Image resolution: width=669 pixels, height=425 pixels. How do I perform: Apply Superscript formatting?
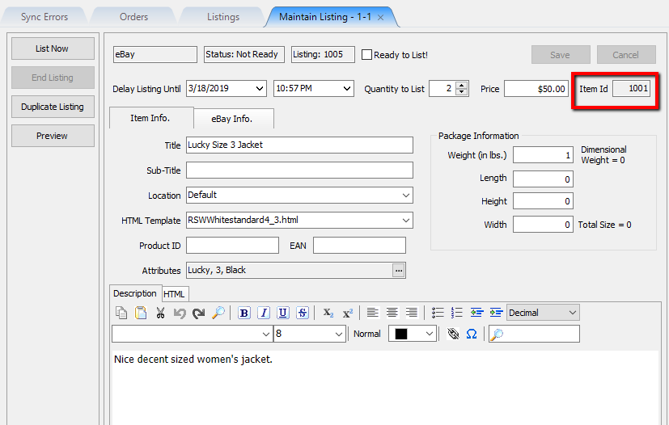pos(348,313)
